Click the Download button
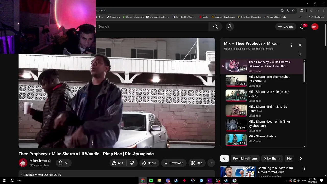Viewport: 327px width, 184px height. (x=174, y=163)
